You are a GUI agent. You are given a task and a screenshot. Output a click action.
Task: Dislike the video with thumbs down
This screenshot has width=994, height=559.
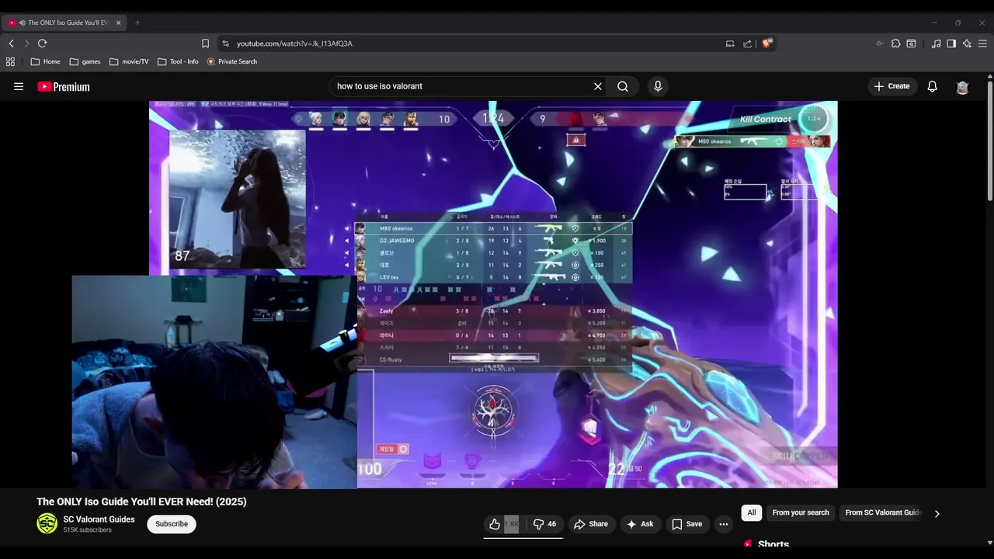[544, 524]
